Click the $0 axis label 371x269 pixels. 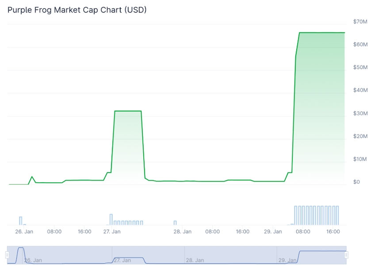pos(357,182)
